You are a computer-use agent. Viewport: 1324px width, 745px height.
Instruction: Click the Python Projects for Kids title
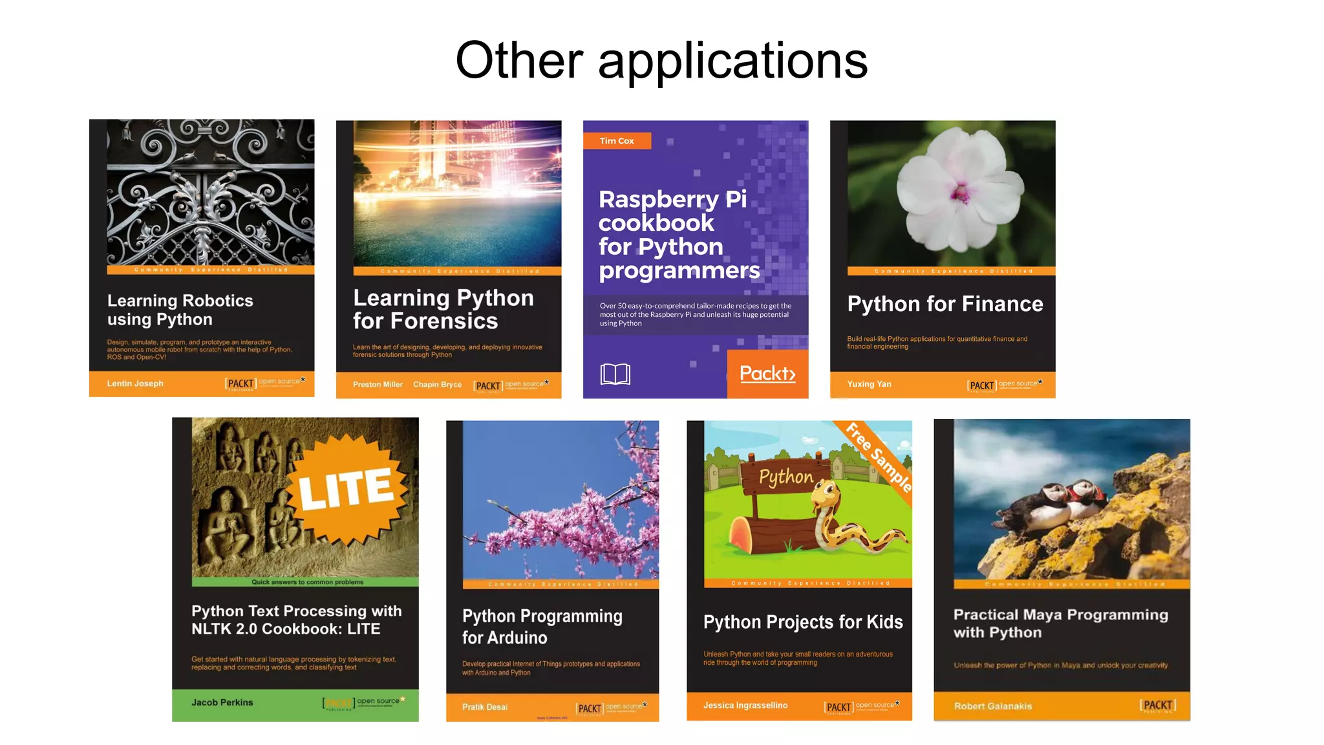click(x=803, y=622)
